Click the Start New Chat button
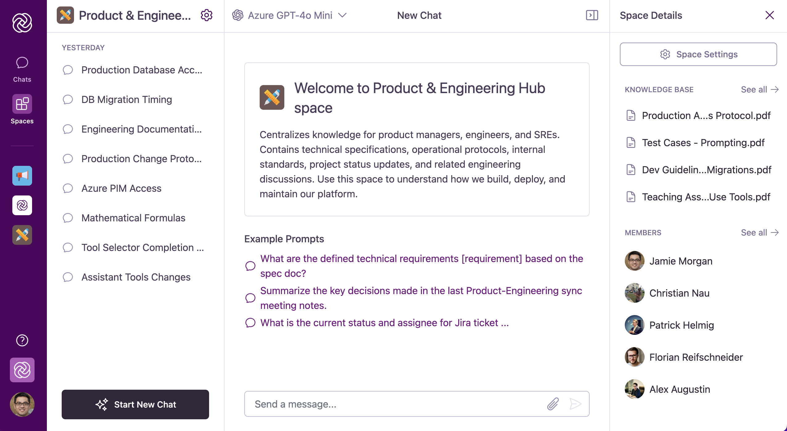Viewport: 787px width, 431px height. (x=135, y=404)
